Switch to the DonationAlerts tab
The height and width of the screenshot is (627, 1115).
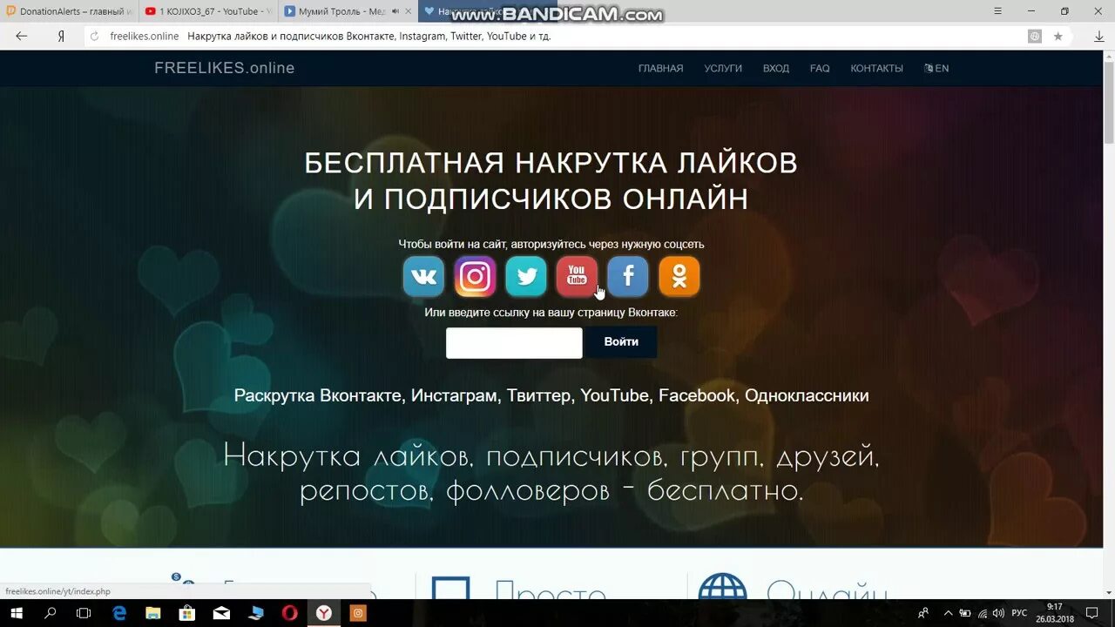(x=70, y=11)
